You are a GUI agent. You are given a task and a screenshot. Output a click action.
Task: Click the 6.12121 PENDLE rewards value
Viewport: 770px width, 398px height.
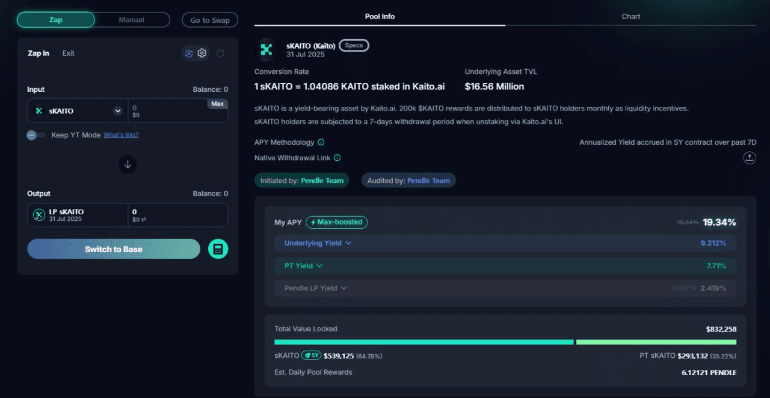[709, 373]
